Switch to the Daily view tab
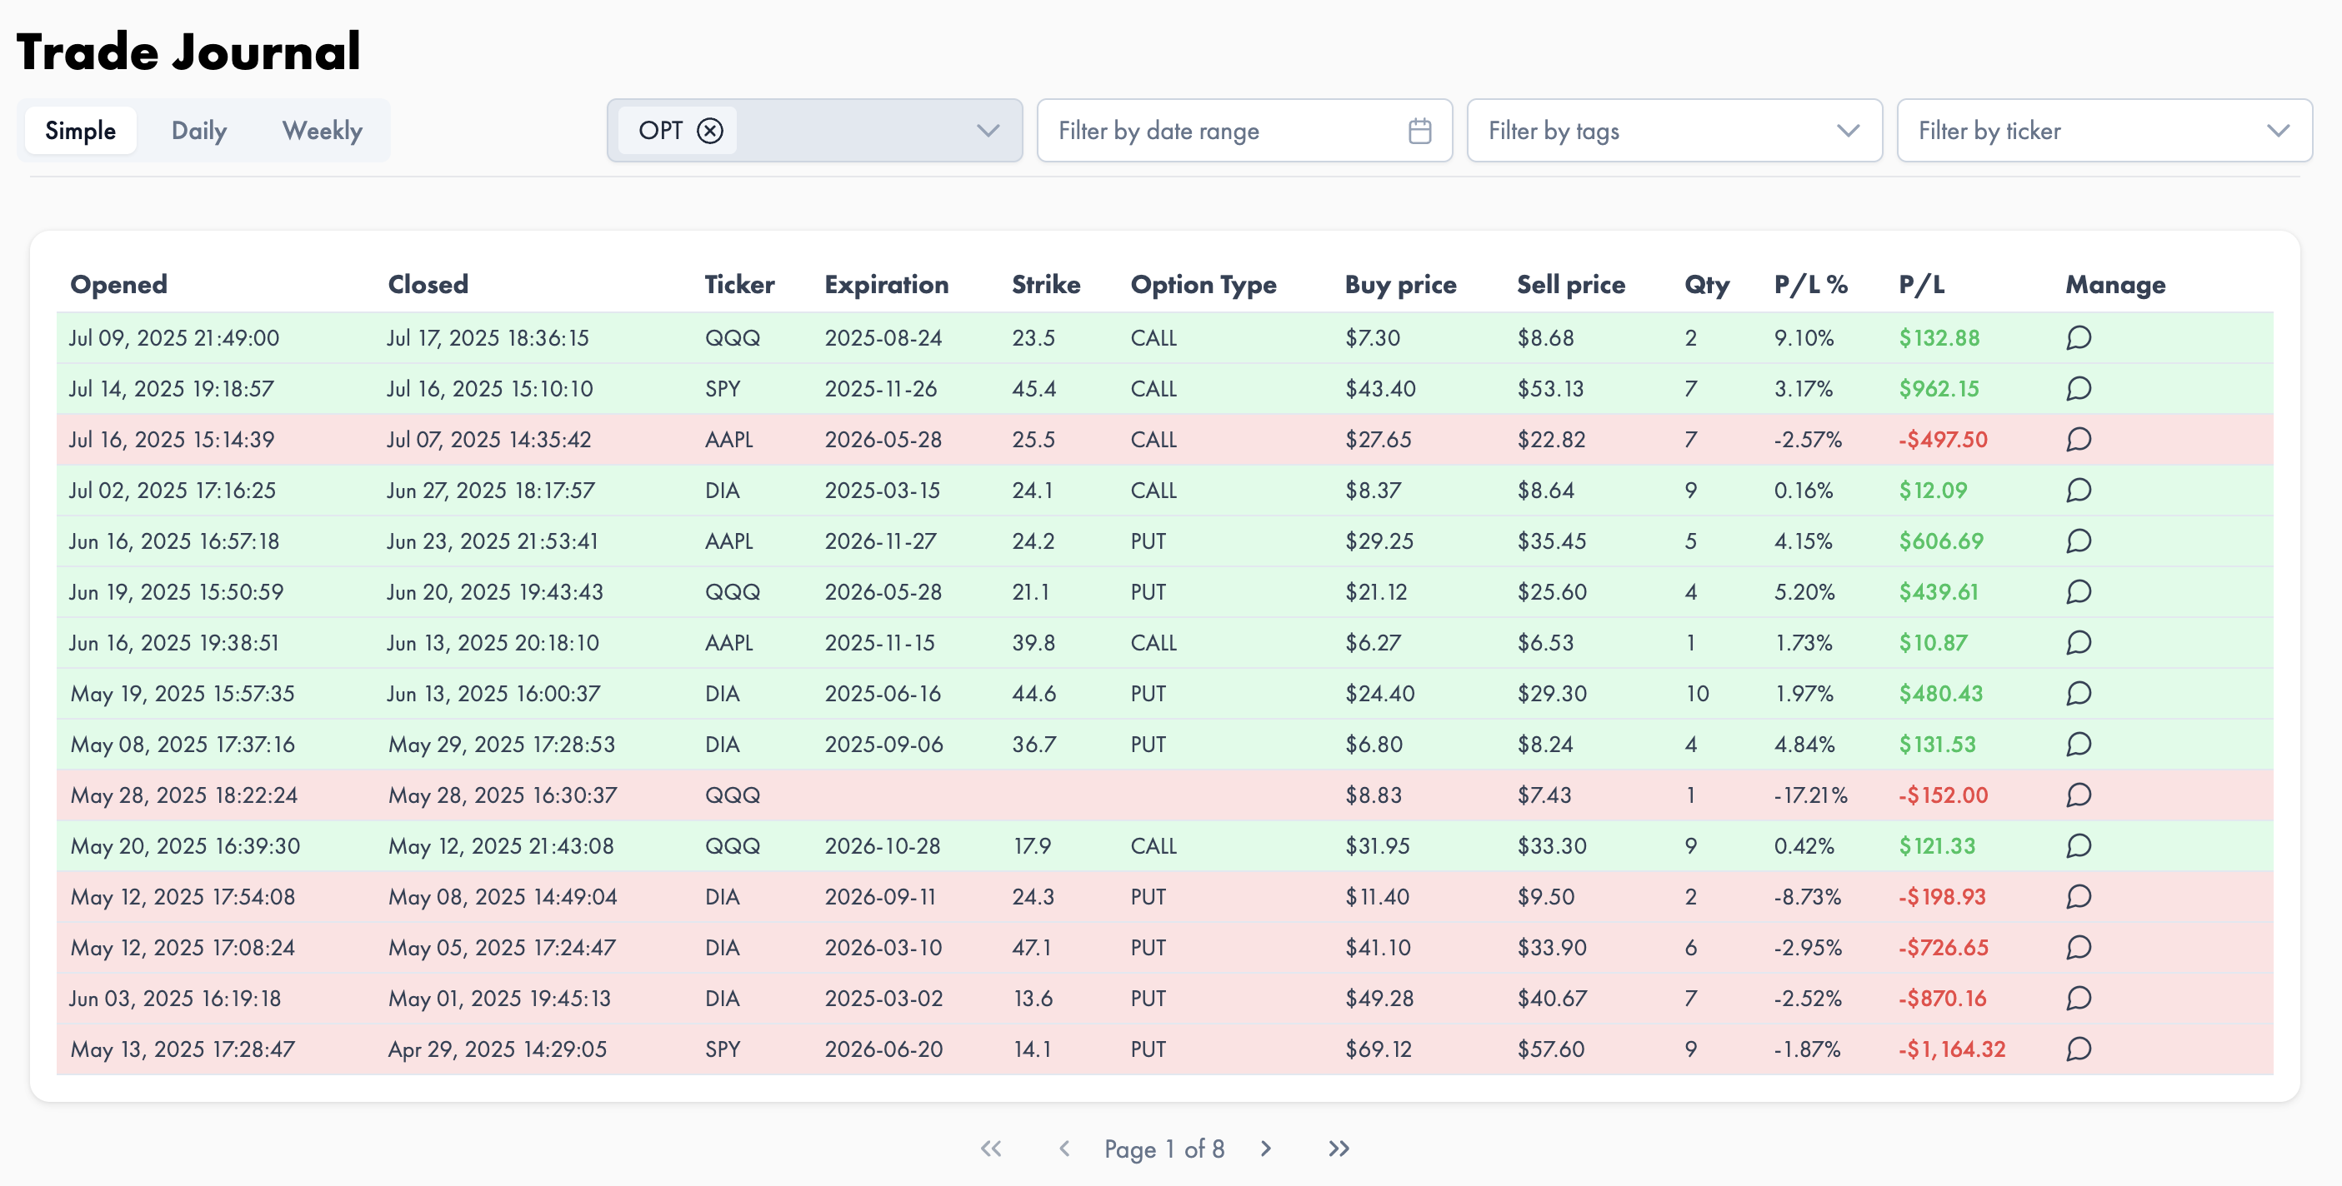The image size is (2342, 1186). point(199,131)
